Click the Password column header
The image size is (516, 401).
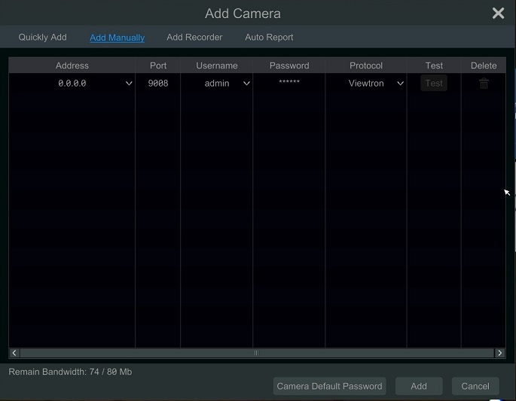(x=289, y=65)
